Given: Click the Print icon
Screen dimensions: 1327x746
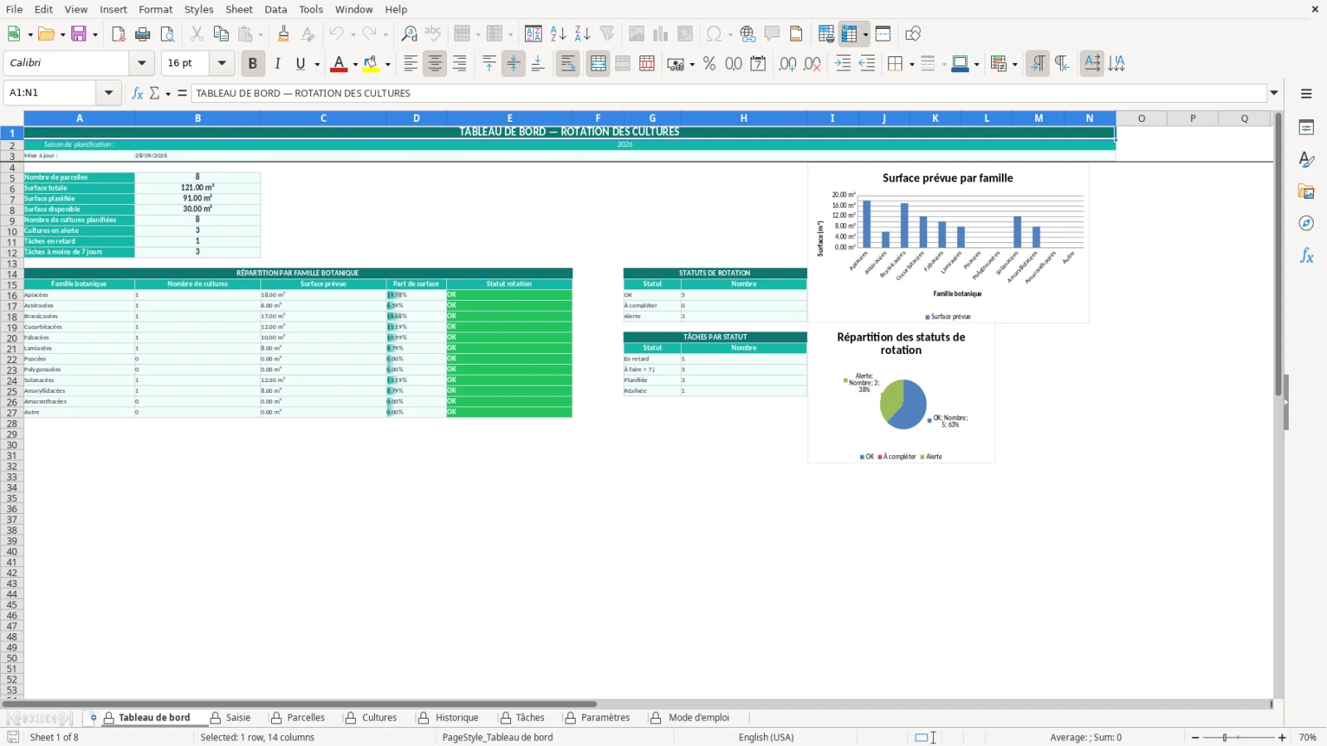Looking at the screenshot, I should pyautogui.click(x=143, y=34).
